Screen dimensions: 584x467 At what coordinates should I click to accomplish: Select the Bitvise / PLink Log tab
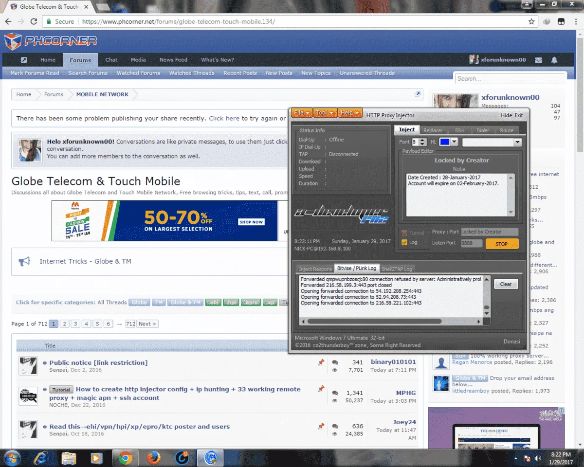[356, 269]
